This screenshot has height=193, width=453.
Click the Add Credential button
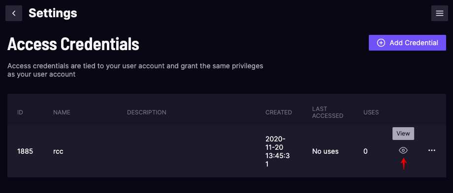tap(407, 43)
